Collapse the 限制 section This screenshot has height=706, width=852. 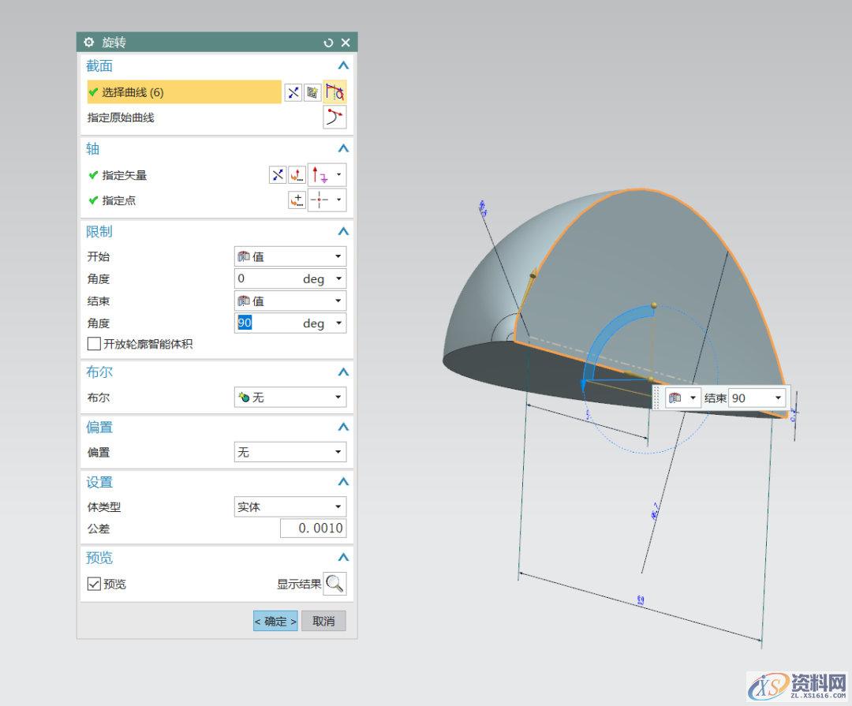click(x=342, y=232)
